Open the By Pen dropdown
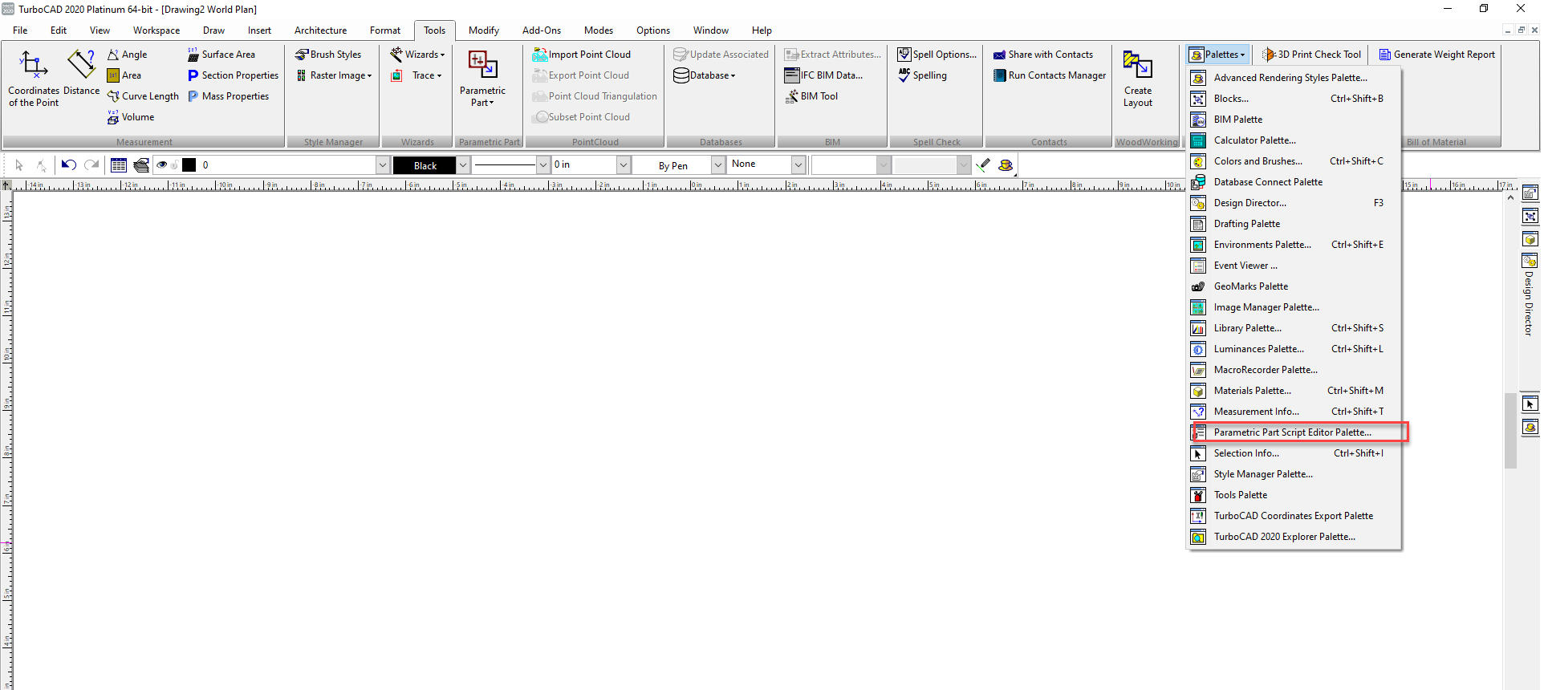Image resolution: width=1544 pixels, height=690 pixels. click(718, 165)
